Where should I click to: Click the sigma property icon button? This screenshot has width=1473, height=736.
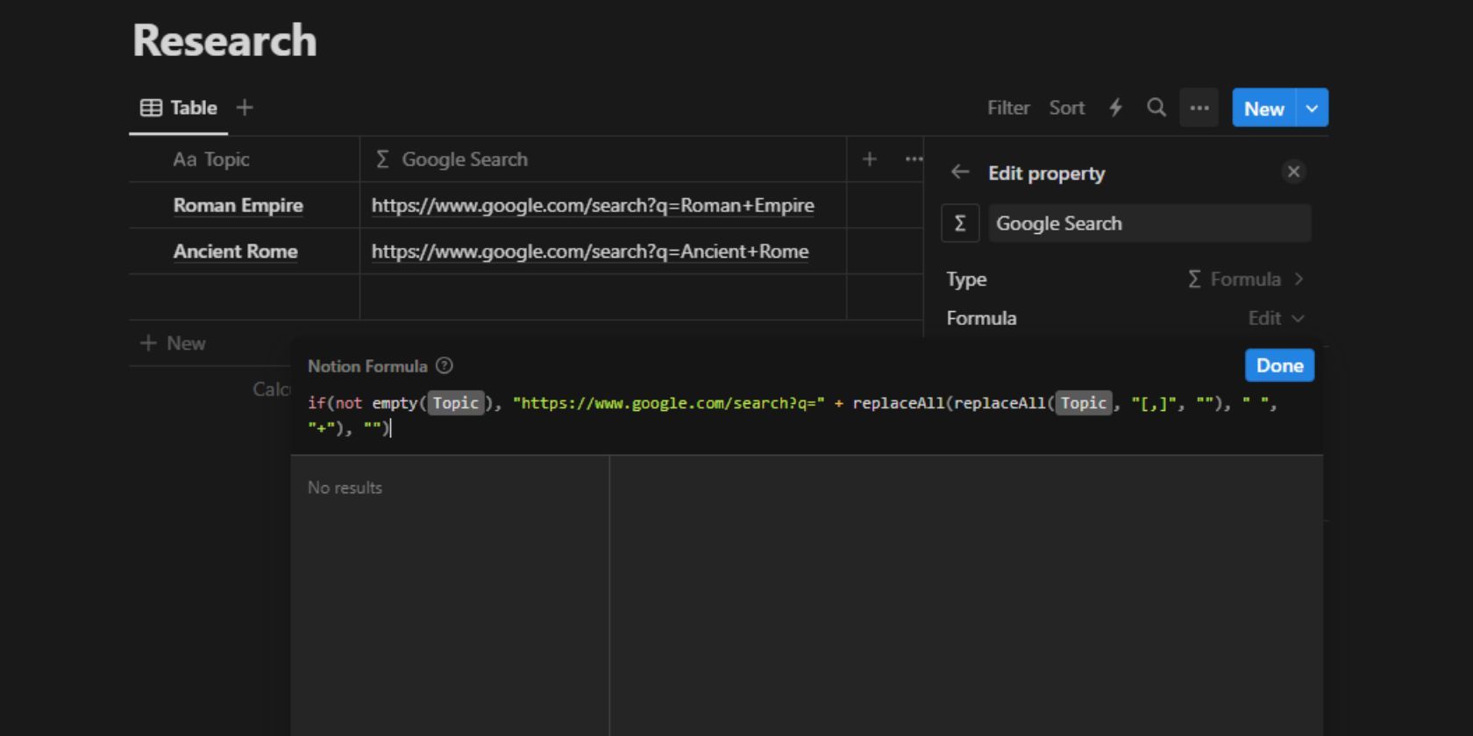coord(960,223)
